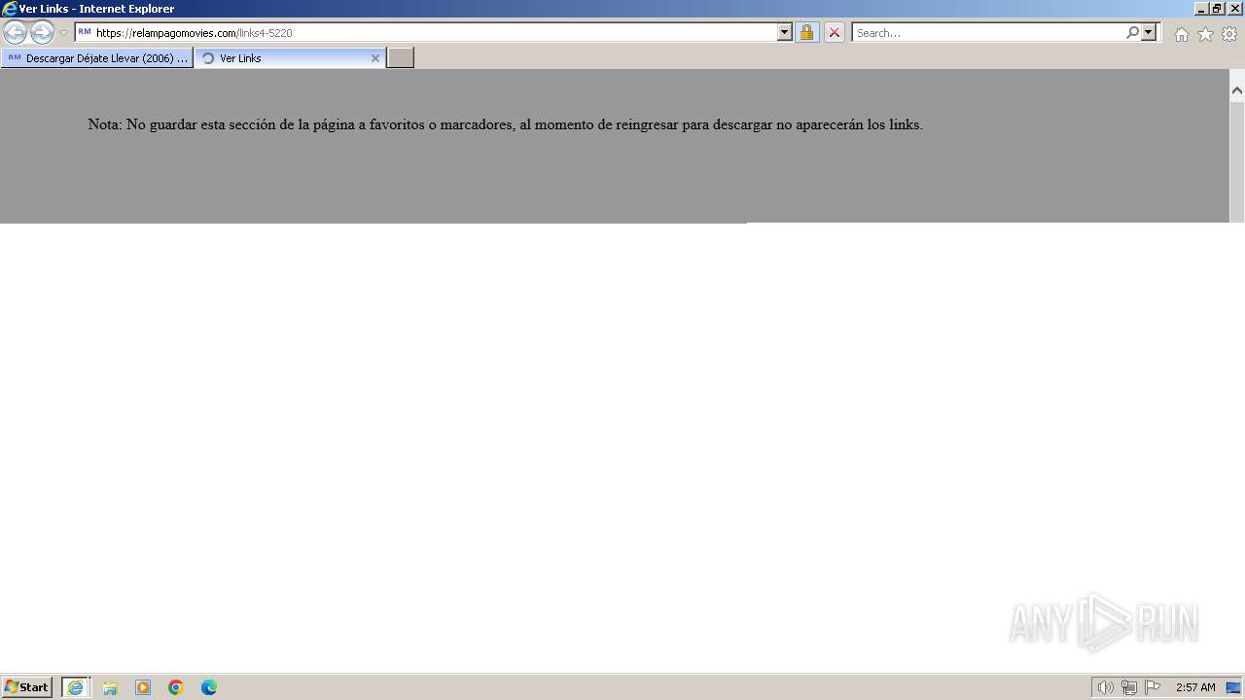
Task: Switch to Descargar Déjate Llevar (2006) tab
Action: 97,58
